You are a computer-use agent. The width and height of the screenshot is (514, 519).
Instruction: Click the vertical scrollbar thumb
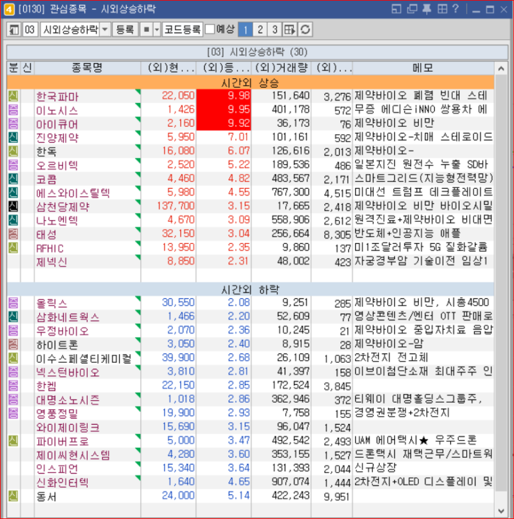click(x=501, y=283)
